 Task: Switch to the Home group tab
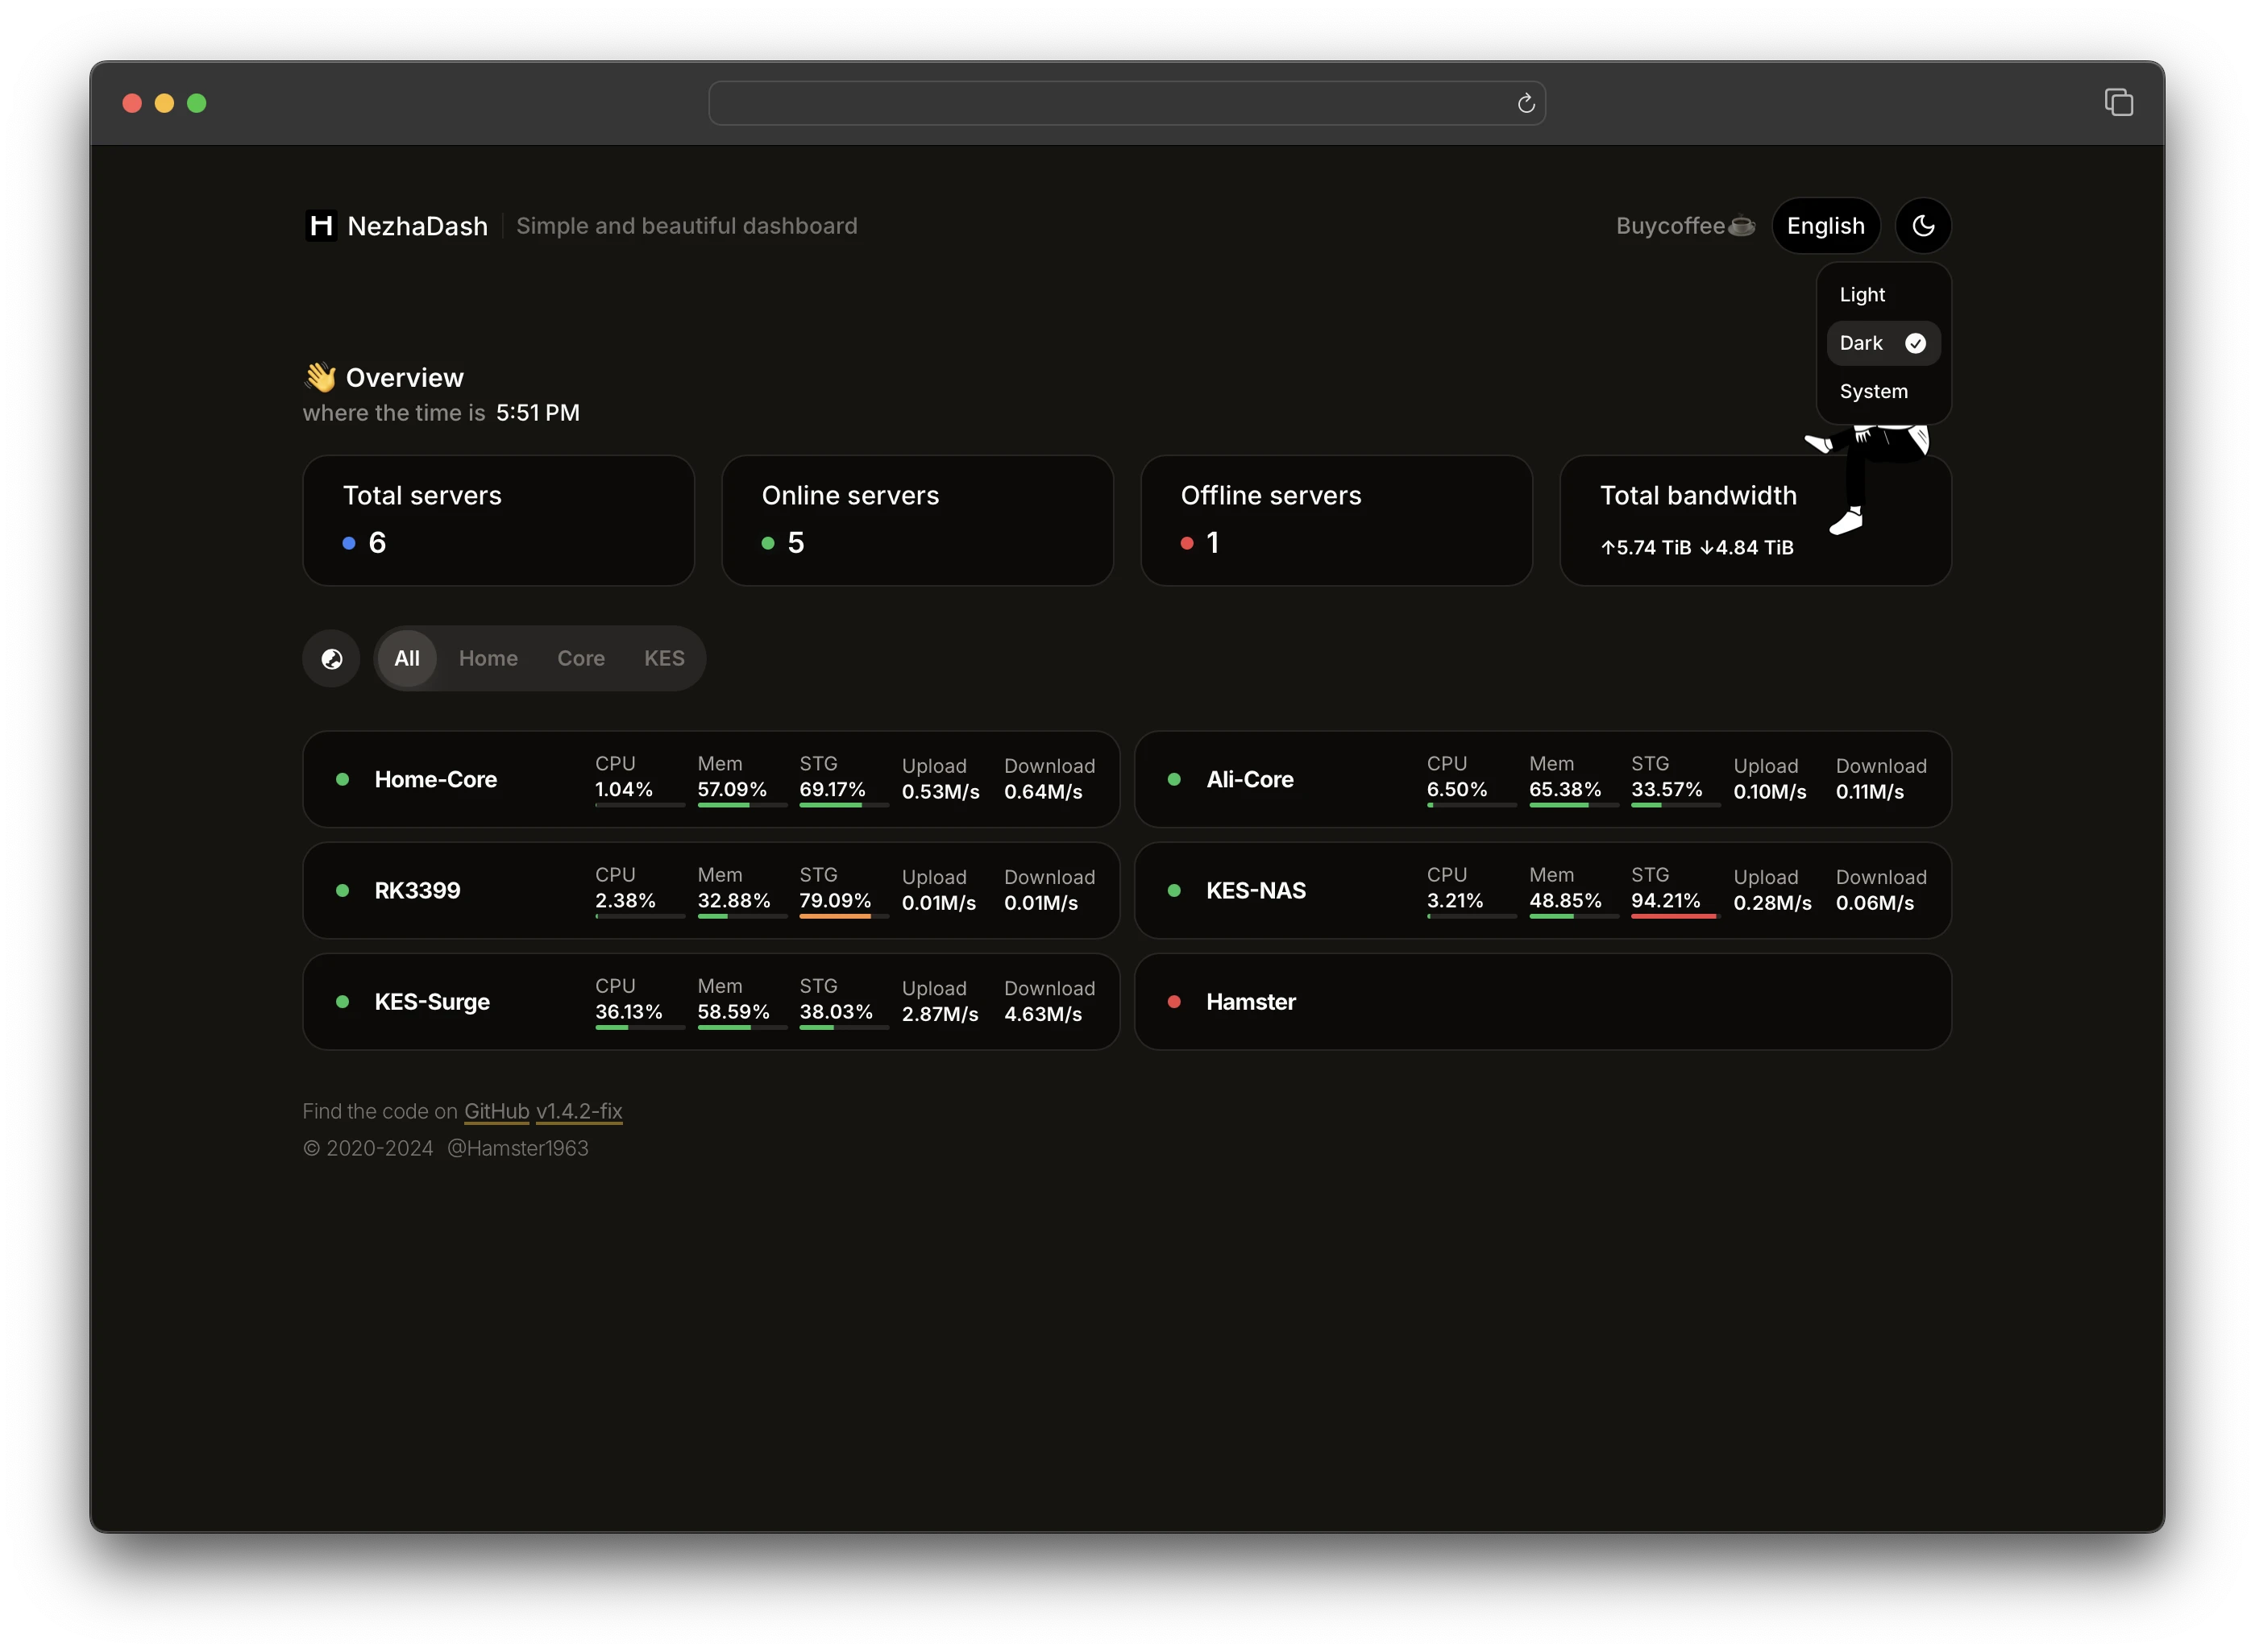click(488, 659)
